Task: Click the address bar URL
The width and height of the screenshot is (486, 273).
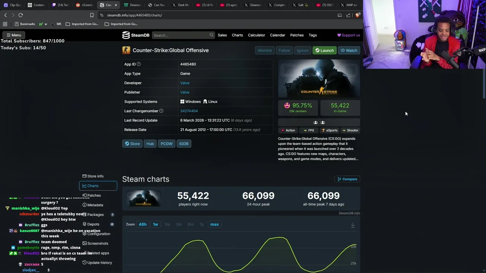Action: (134, 15)
